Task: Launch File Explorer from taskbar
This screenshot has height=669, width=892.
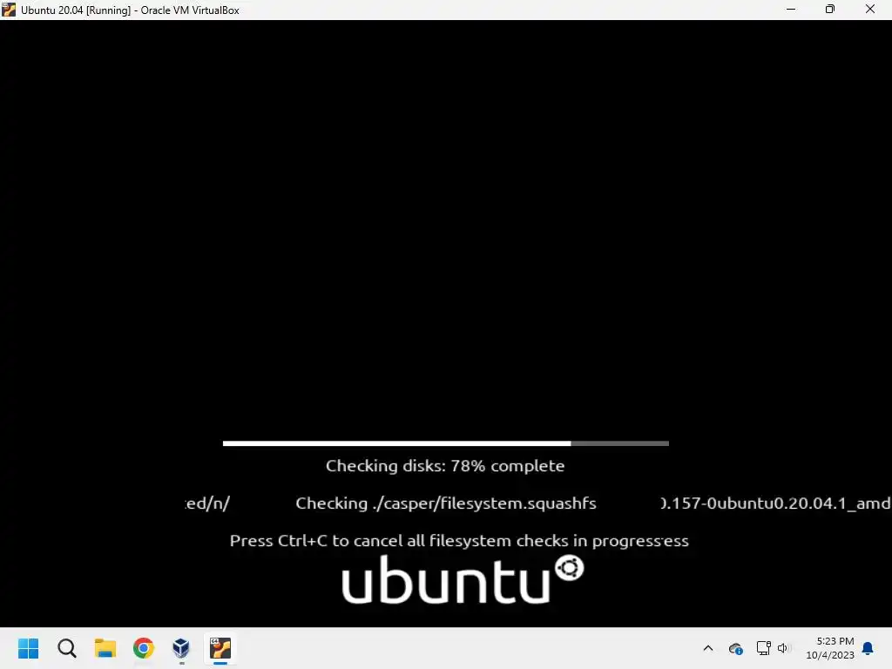Action: pos(105,648)
